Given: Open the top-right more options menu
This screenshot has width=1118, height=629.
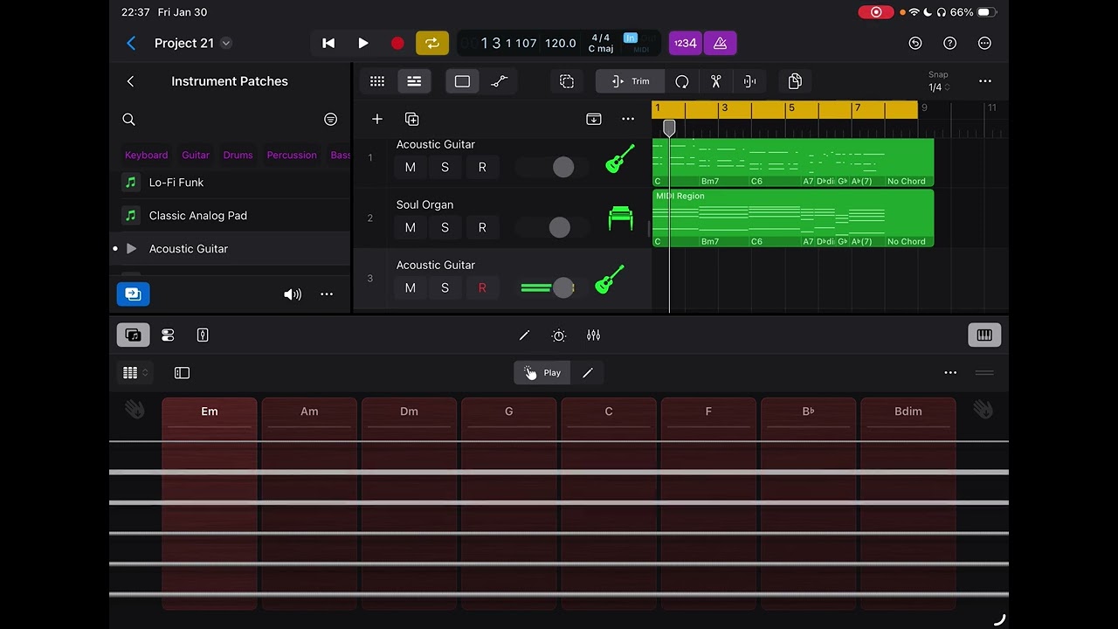Looking at the screenshot, I should tap(985, 43).
